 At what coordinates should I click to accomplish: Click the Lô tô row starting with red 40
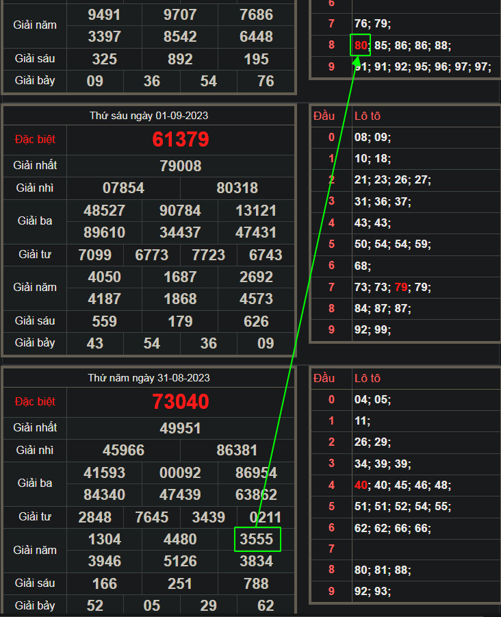tap(404, 485)
